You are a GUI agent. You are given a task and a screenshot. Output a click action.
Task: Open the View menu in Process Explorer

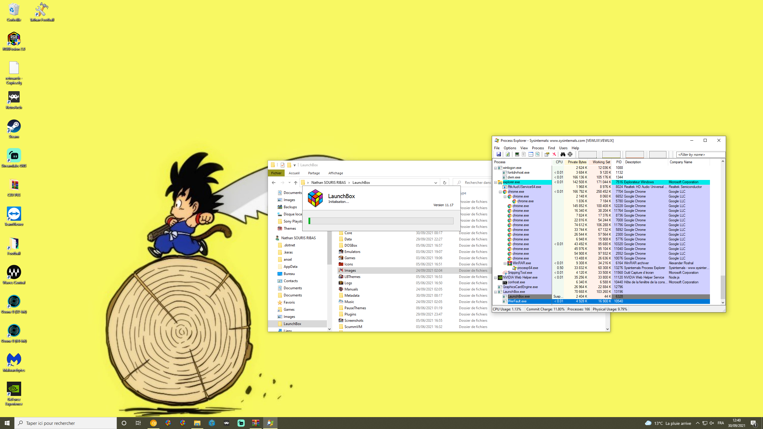tap(524, 148)
